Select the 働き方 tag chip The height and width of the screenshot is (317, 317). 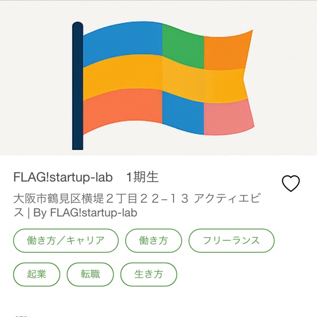click(153, 240)
